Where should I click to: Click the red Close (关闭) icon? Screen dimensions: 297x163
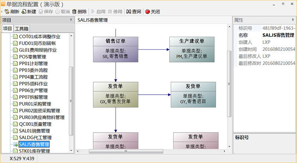click(x=147, y=12)
